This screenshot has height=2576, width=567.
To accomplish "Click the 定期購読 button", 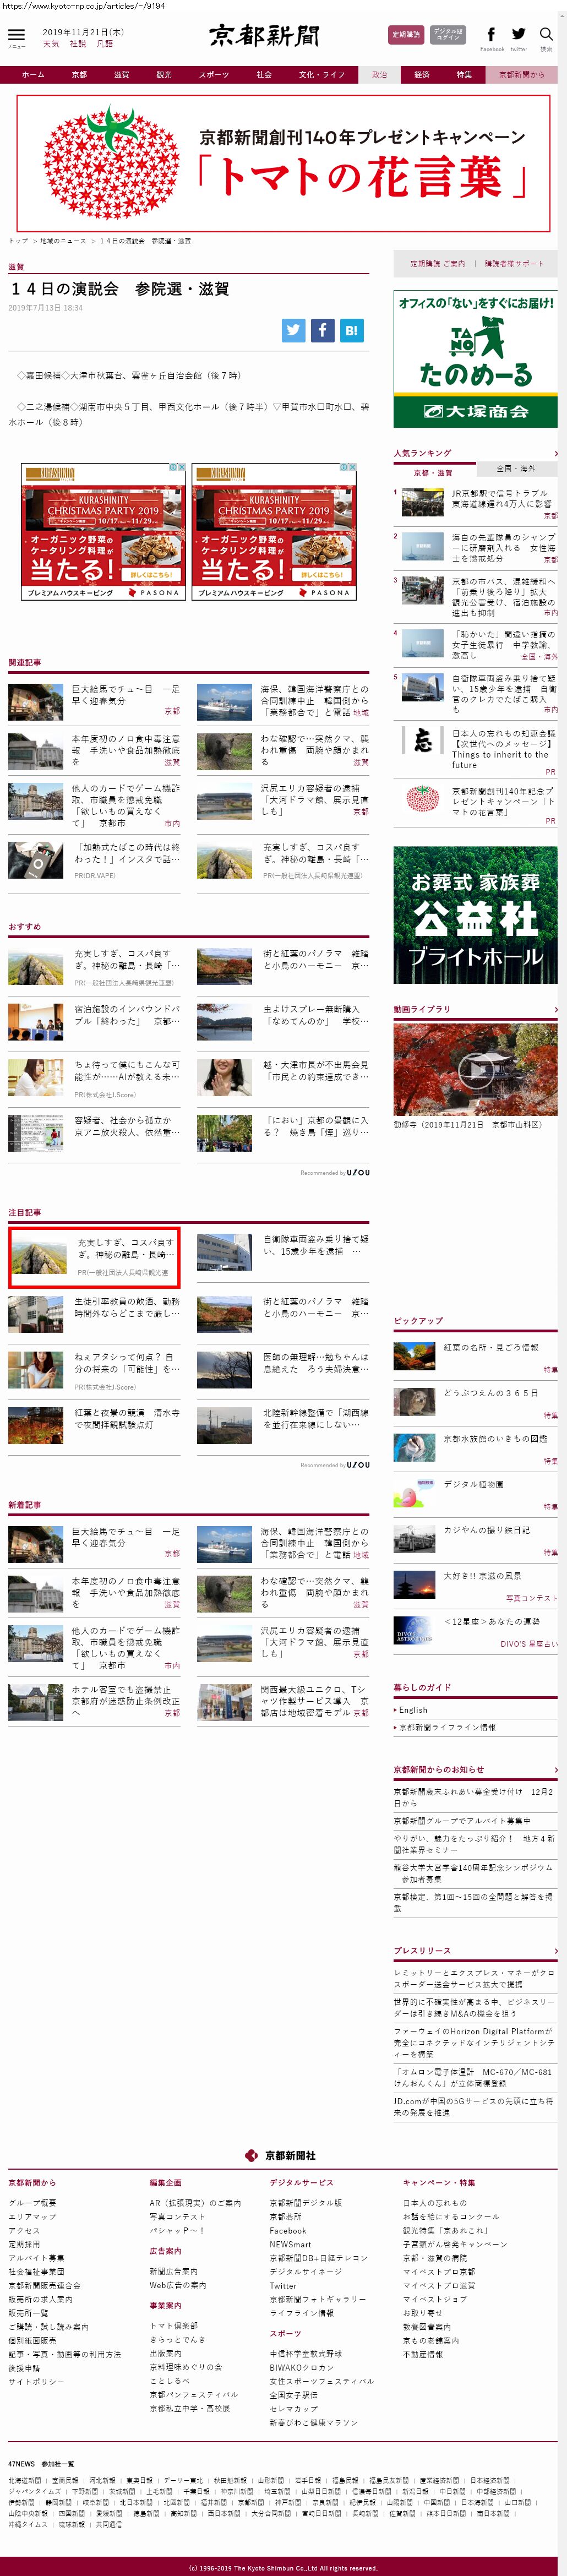I will pyautogui.click(x=405, y=35).
